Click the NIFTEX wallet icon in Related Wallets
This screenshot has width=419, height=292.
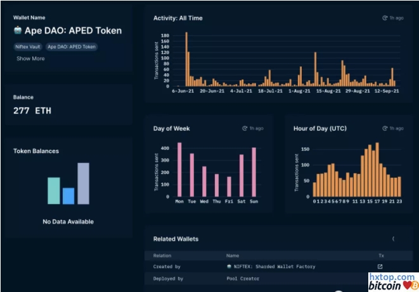coord(229,267)
